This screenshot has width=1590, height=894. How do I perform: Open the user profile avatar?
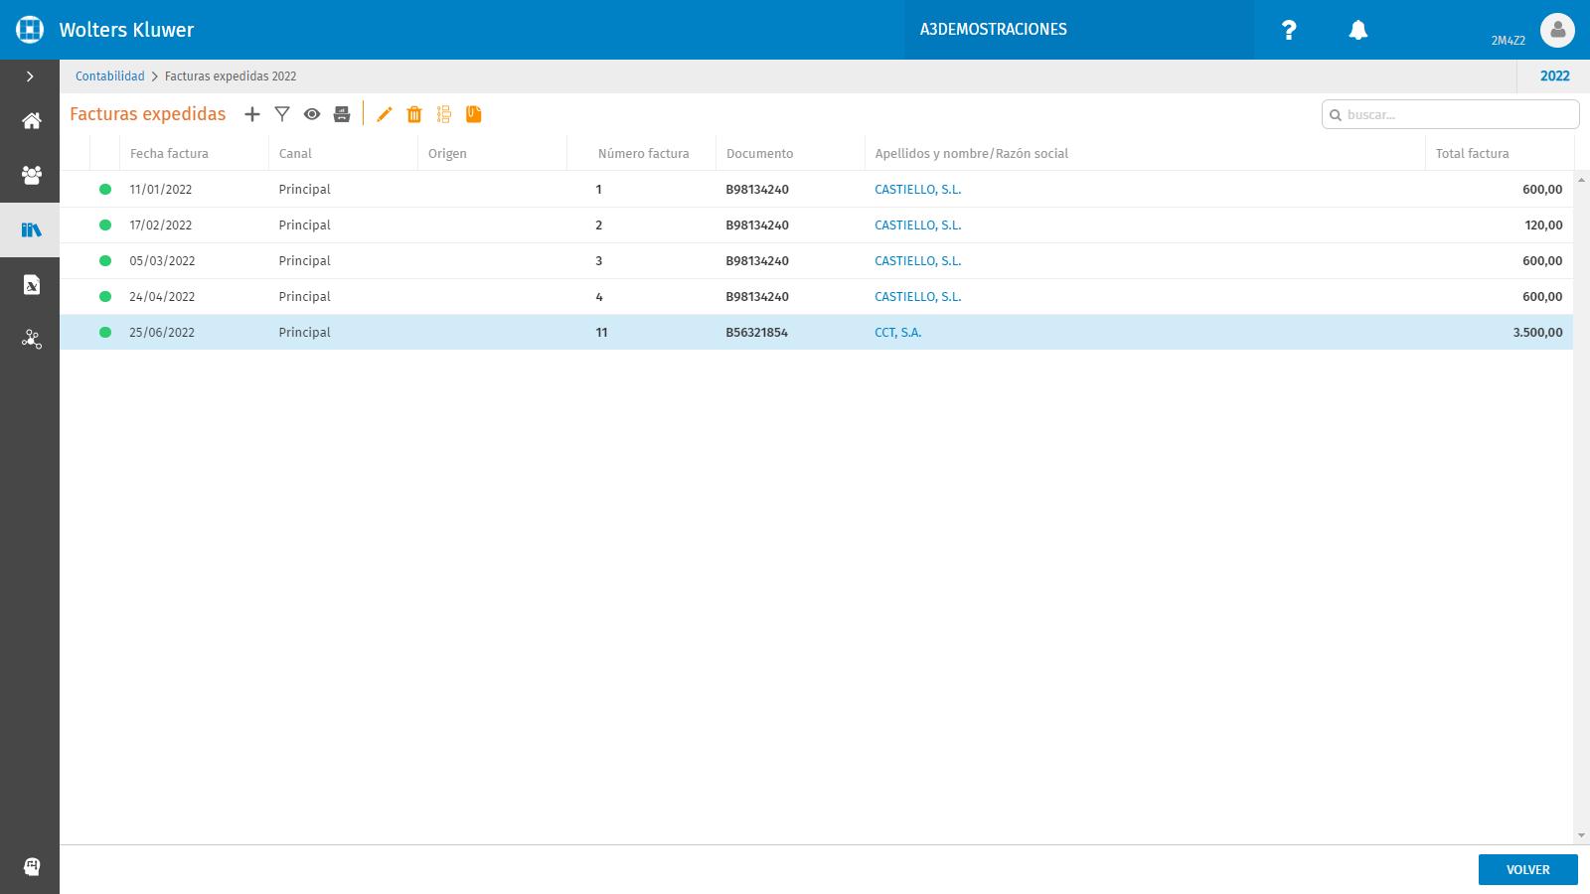click(x=1557, y=30)
